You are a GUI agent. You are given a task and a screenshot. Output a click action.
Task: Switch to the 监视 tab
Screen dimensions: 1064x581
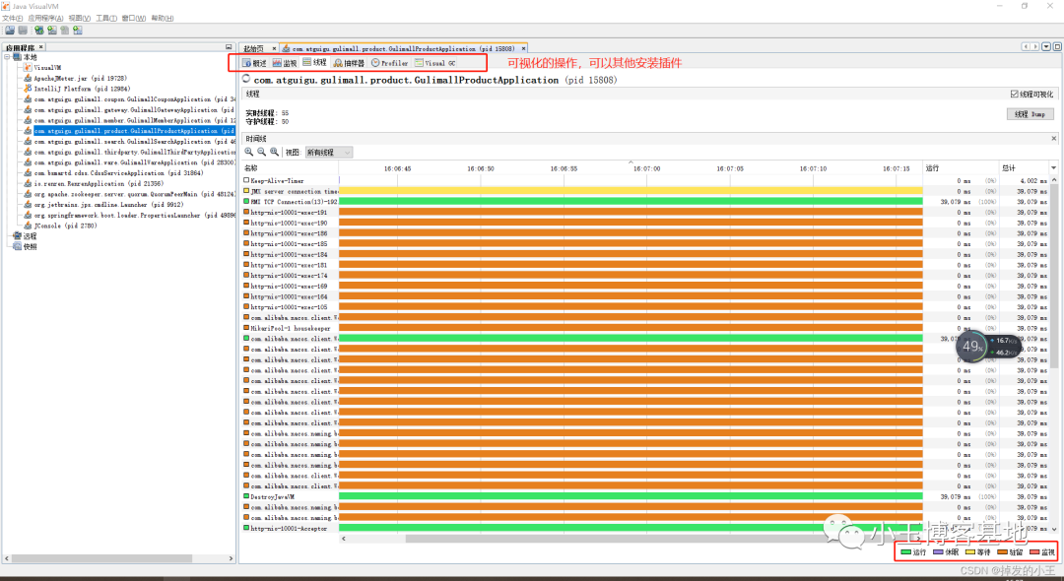[285, 63]
